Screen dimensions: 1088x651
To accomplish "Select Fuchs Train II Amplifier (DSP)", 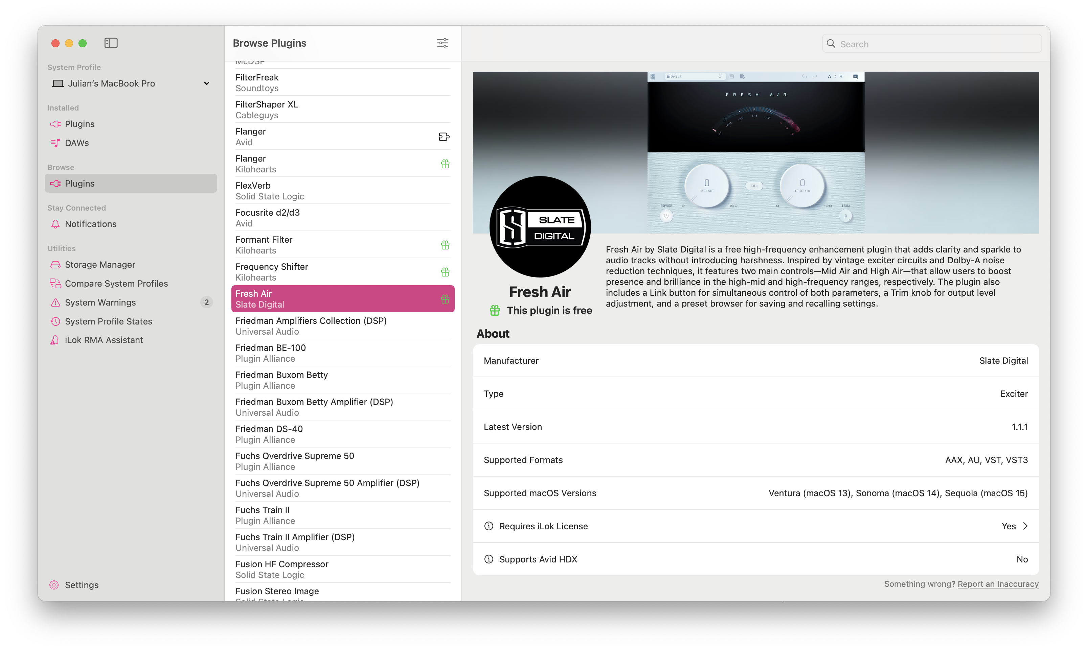I will pos(343,542).
